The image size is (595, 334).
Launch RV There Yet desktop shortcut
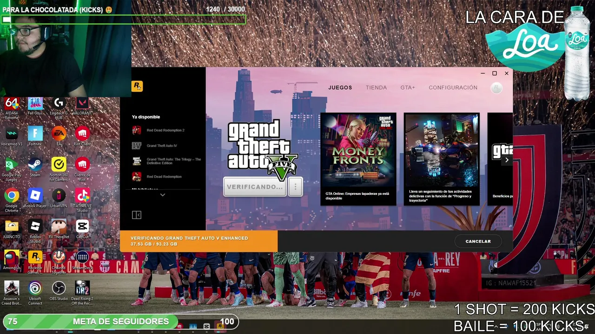pos(59,229)
